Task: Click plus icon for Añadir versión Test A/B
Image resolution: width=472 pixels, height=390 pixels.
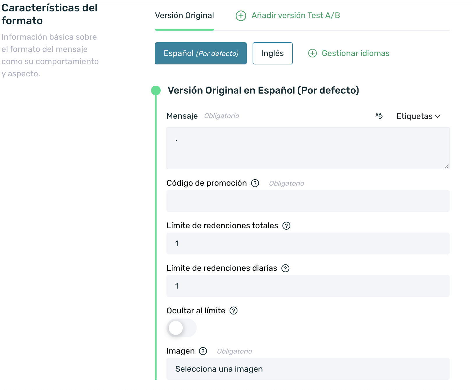Action: tap(241, 15)
